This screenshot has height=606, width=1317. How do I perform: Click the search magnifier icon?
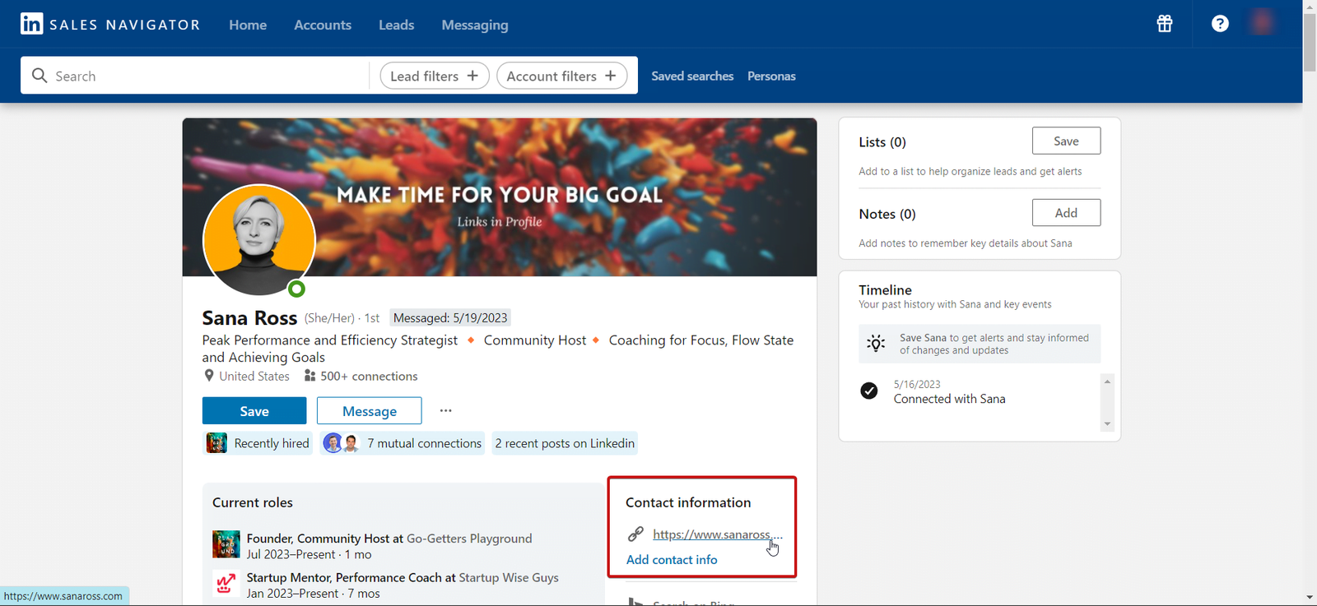click(x=40, y=76)
